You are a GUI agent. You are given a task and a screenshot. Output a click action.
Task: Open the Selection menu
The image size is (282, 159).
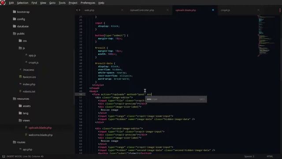[22, 3]
